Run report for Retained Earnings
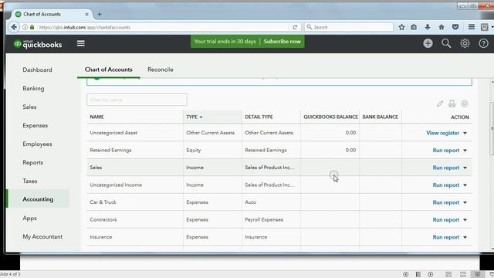This screenshot has width=494, height=278. click(446, 151)
